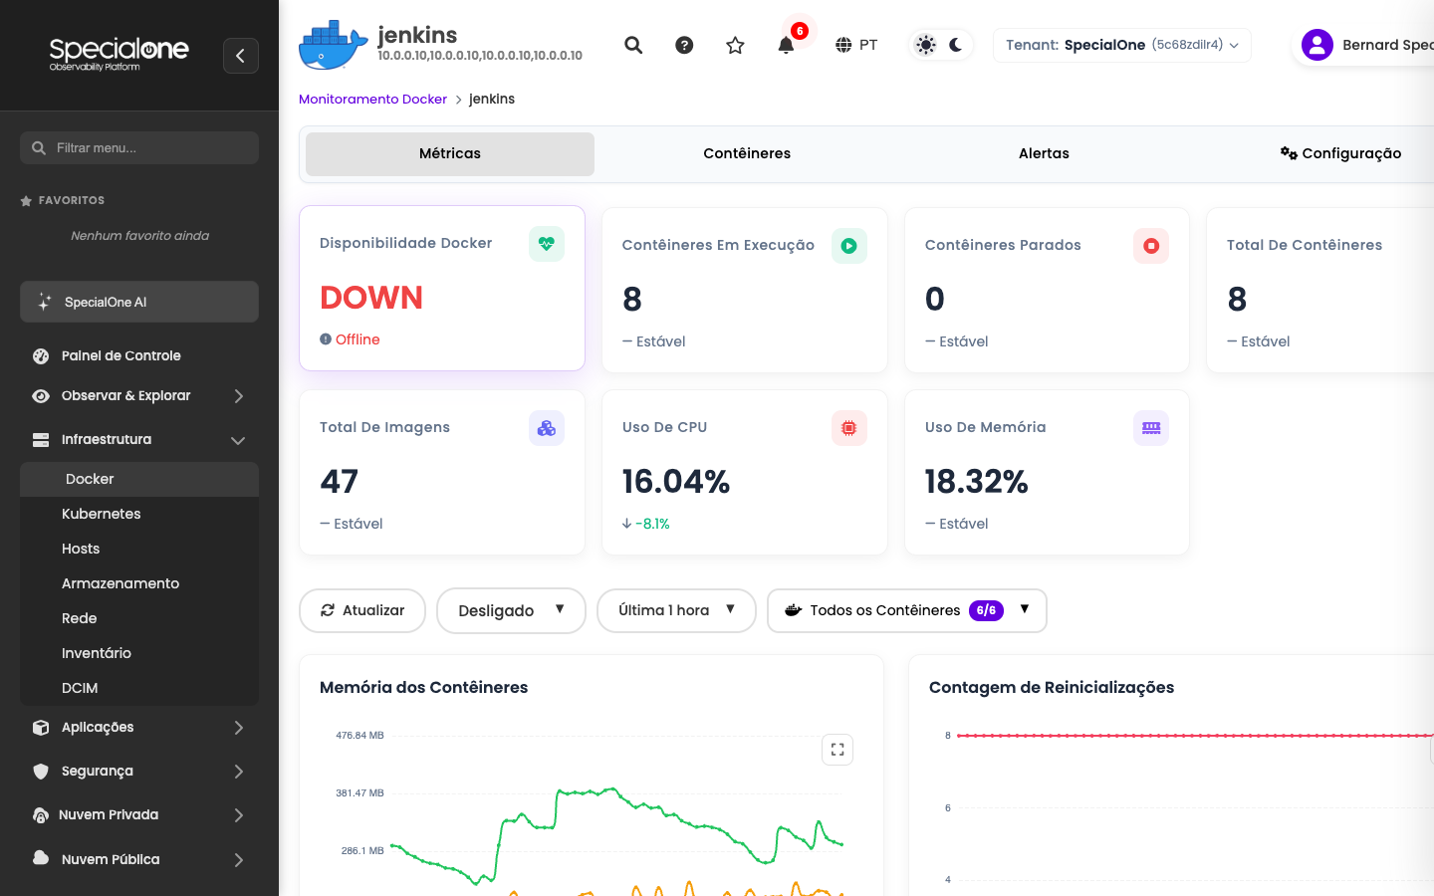Collapse the sidebar with the back arrow

241,56
